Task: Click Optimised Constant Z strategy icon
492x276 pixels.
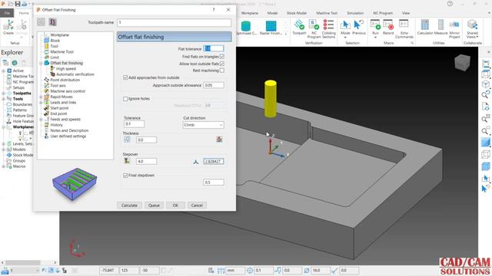Action: click(x=246, y=26)
